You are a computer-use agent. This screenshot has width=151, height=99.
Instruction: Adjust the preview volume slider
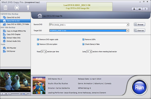tap(26, 94)
